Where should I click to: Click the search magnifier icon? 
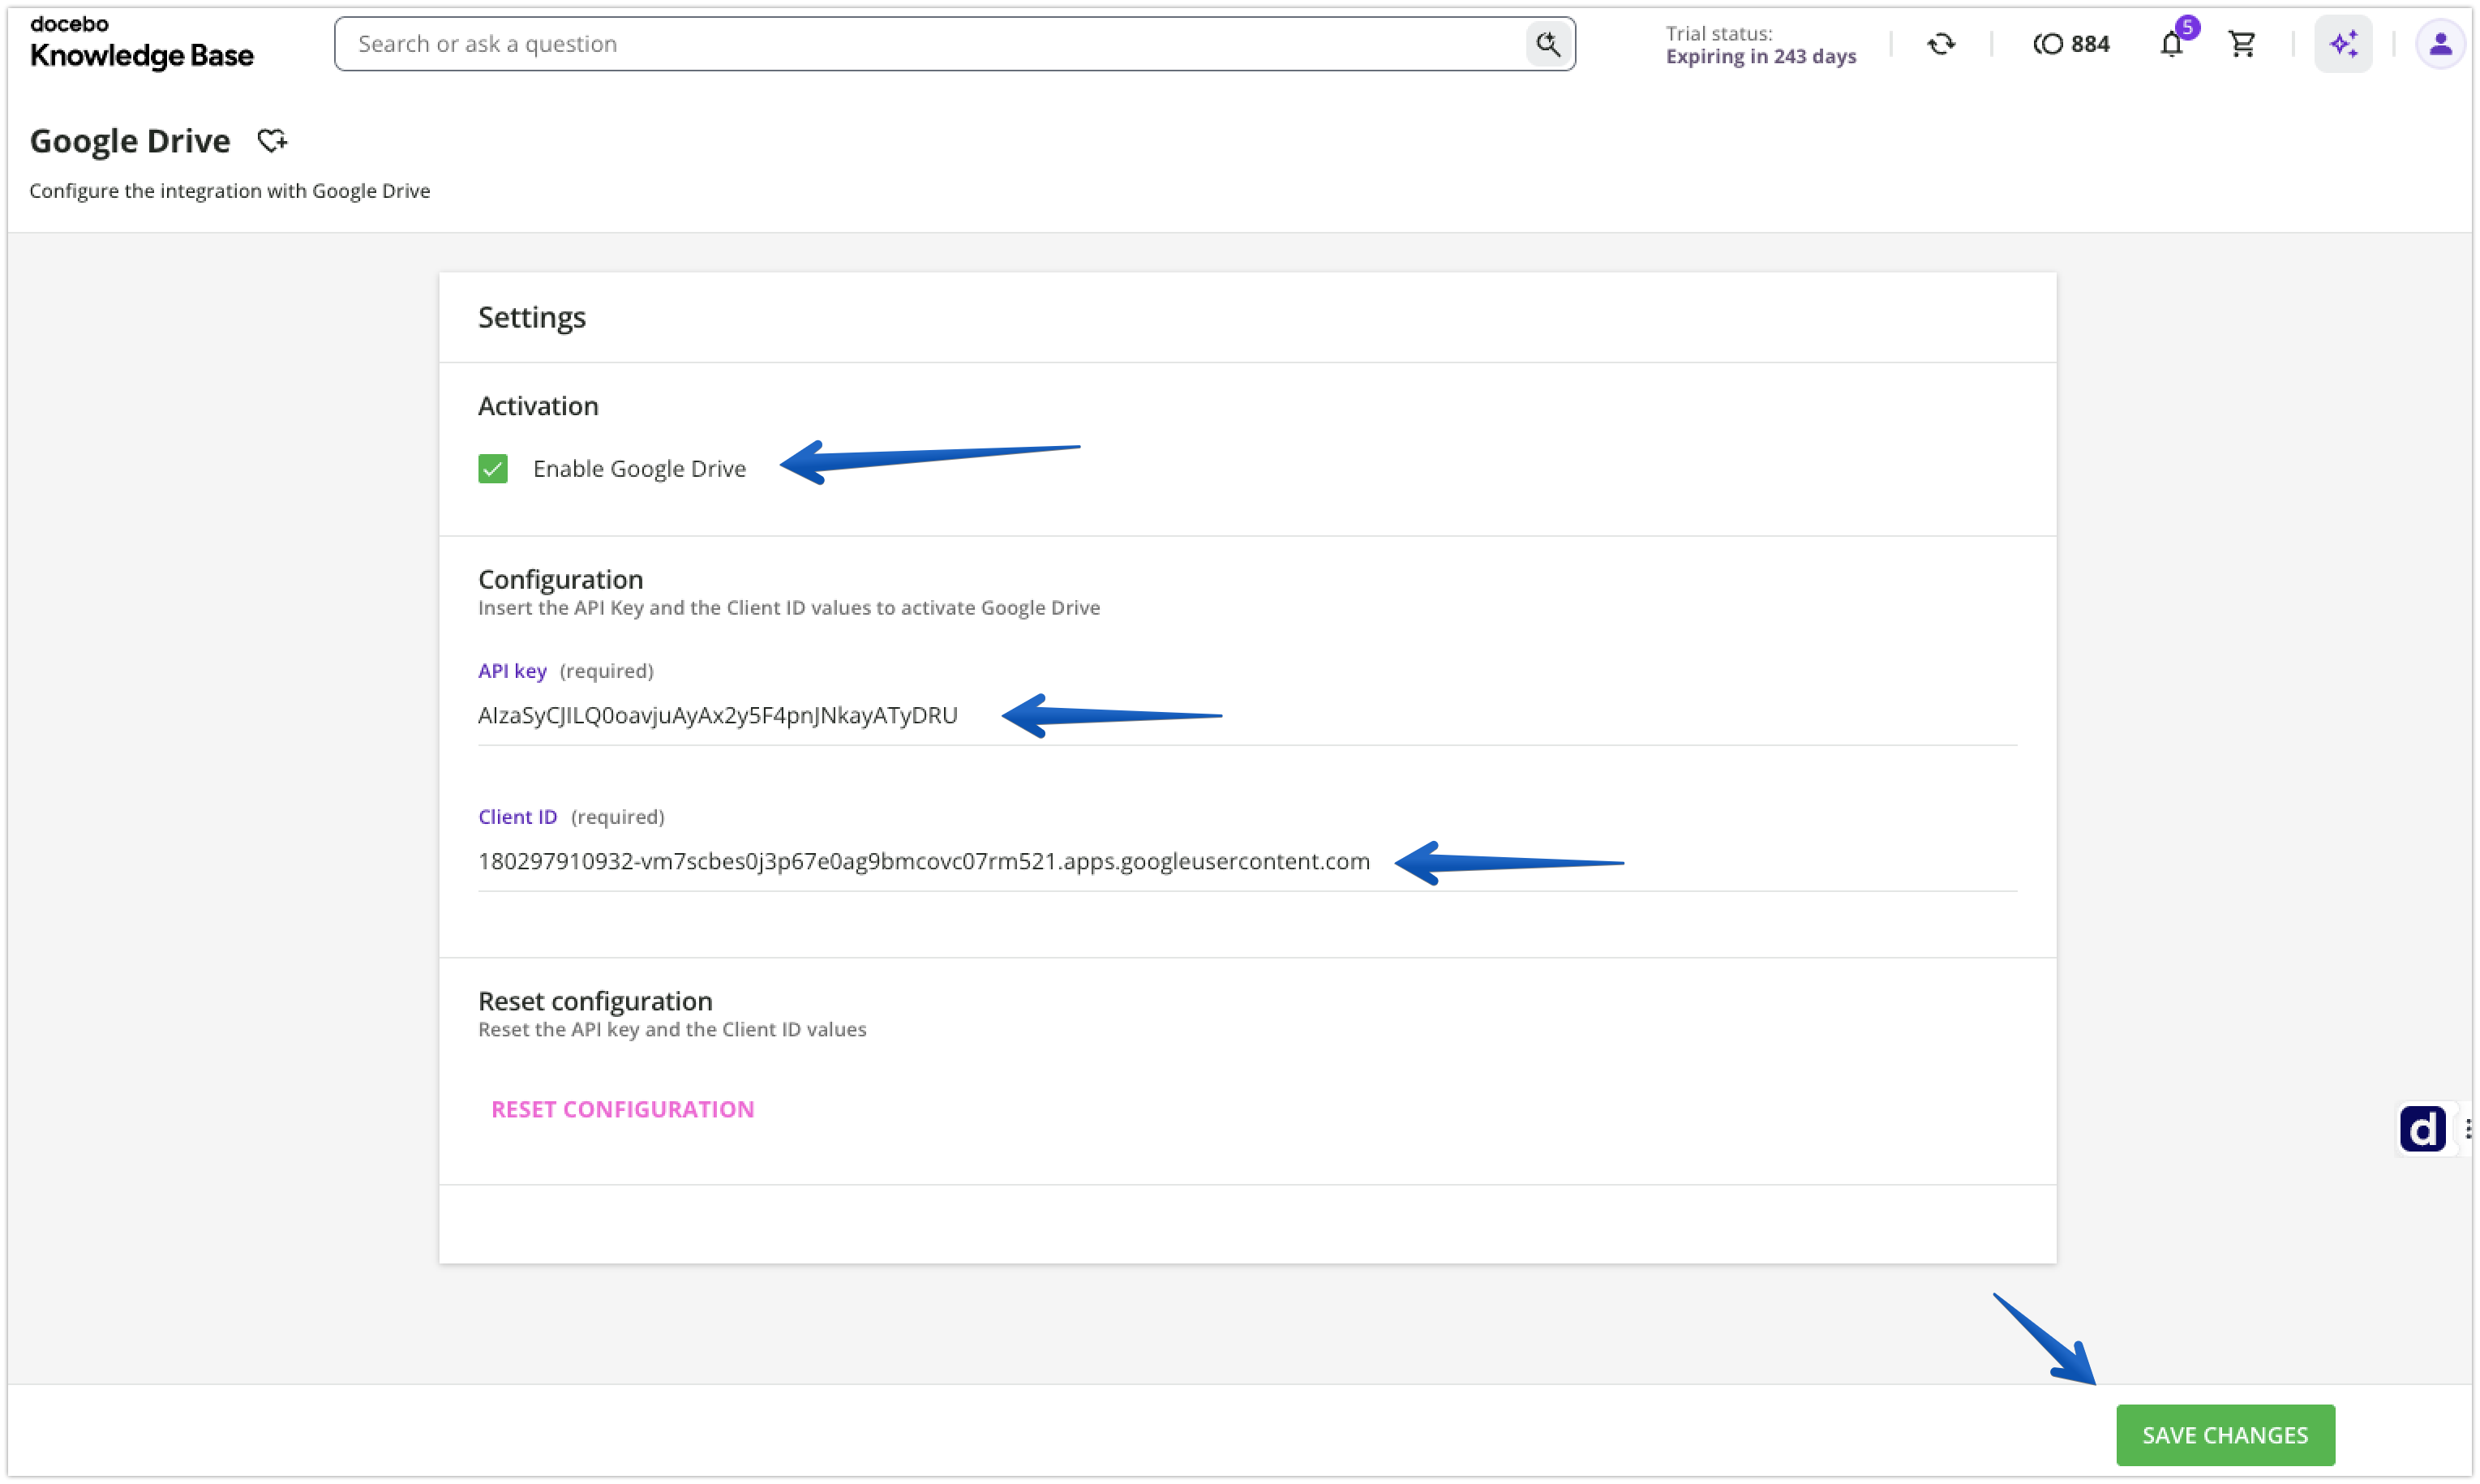[1548, 44]
